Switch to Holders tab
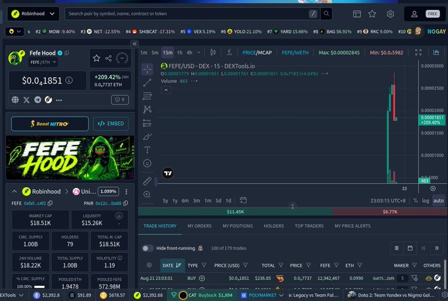Viewport: 448px width, 301px height. point(273,226)
